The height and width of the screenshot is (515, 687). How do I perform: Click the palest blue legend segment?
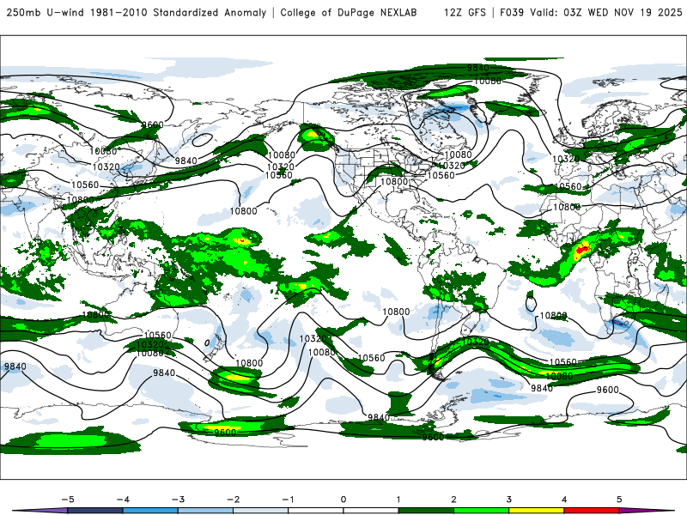tap(261, 511)
